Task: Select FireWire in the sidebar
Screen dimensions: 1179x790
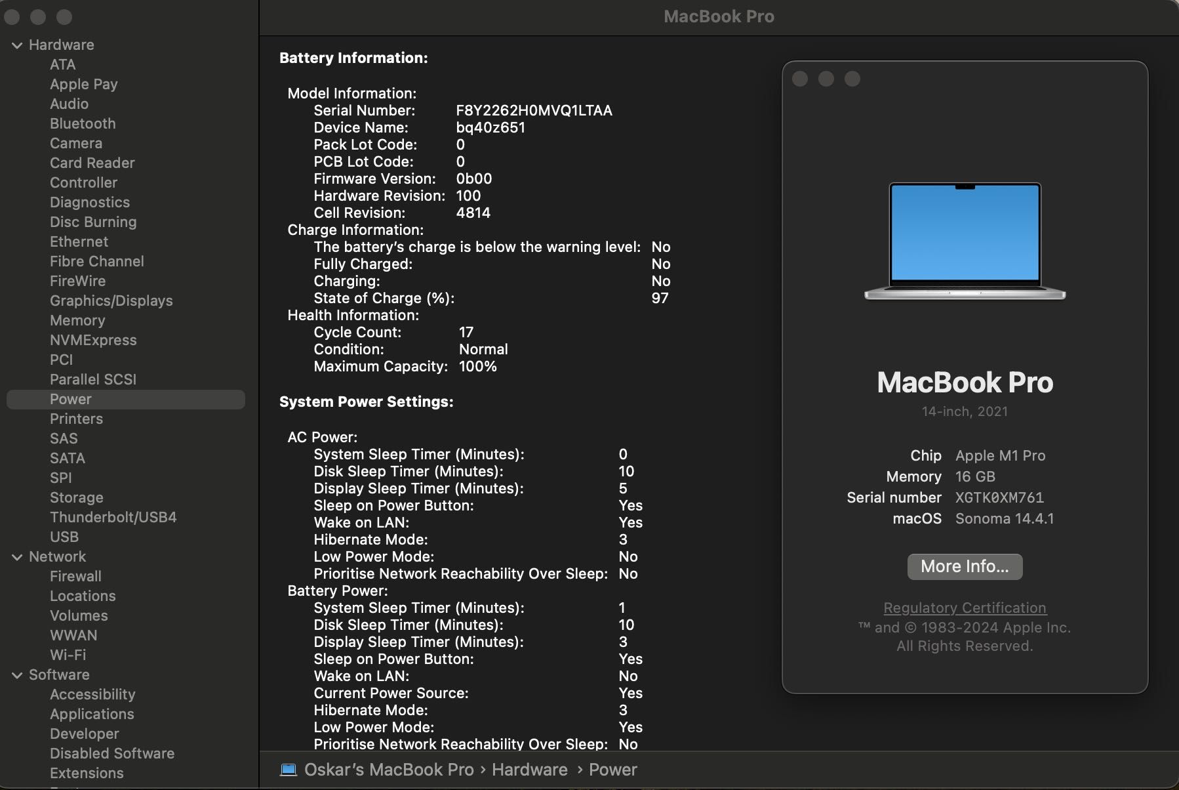Action: (77, 281)
